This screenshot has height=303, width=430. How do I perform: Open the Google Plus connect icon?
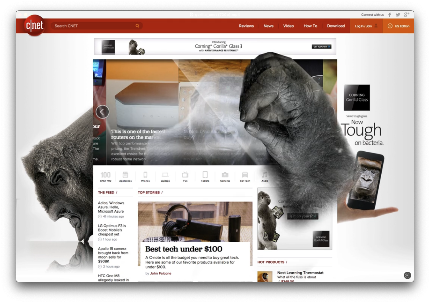point(407,14)
